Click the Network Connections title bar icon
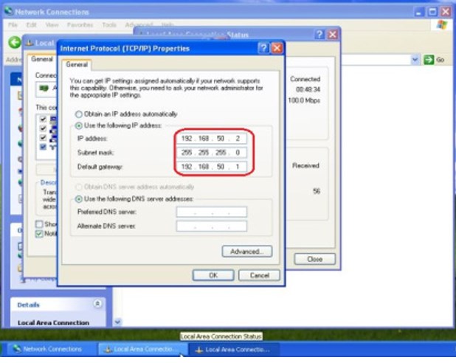Viewport: 456px width, 363px height. [9, 11]
